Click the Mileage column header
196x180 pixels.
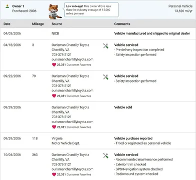38,24
